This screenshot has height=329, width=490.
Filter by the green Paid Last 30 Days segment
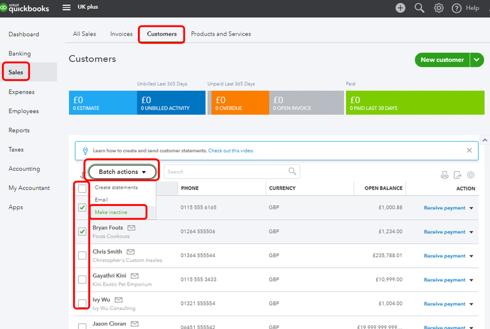click(x=415, y=103)
